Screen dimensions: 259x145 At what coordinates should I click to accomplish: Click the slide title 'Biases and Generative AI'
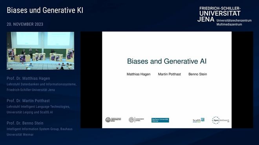pyautogui.click(x=167, y=61)
